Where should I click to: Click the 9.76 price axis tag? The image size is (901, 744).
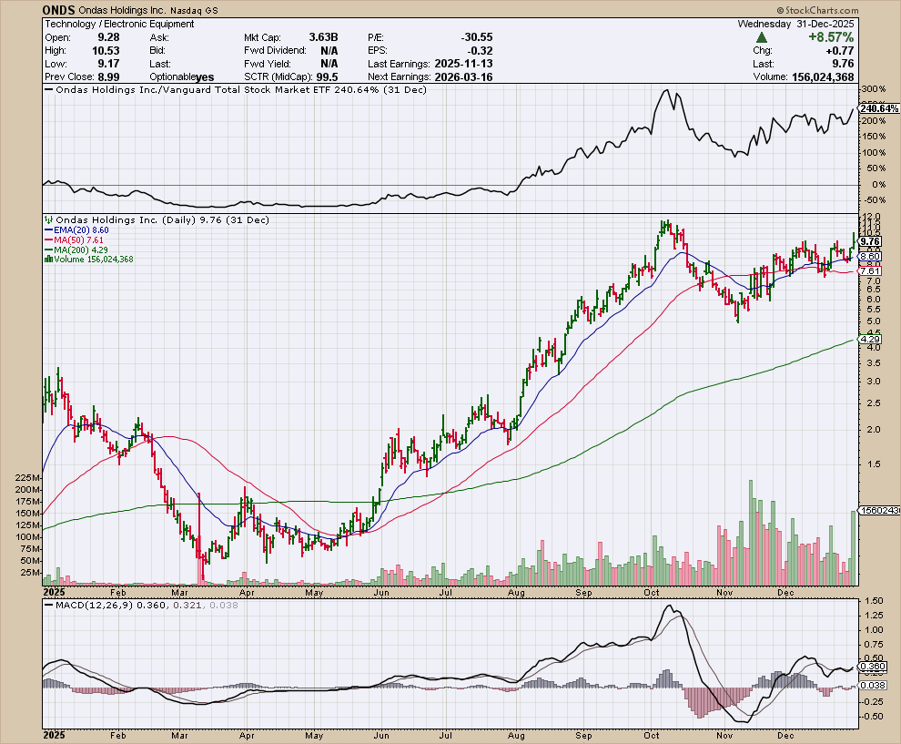(871, 241)
